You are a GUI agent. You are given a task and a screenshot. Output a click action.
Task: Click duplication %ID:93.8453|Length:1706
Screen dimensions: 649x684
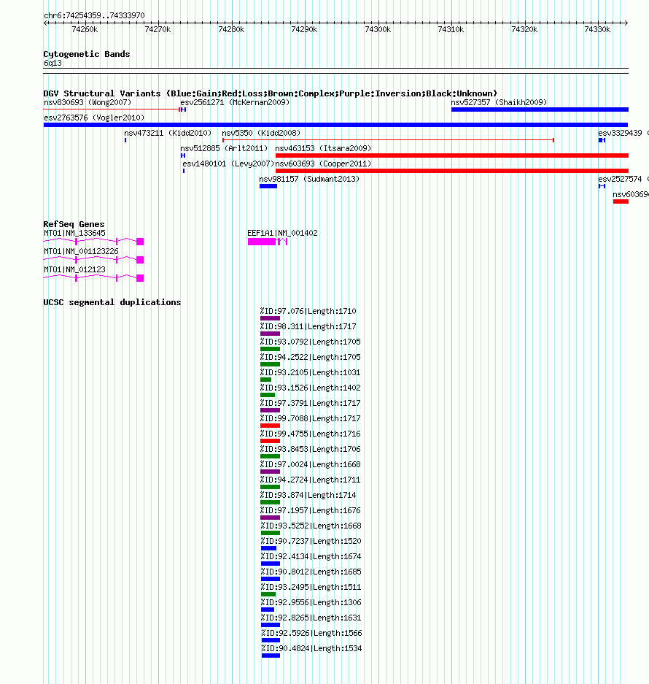[x=311, y=450]
